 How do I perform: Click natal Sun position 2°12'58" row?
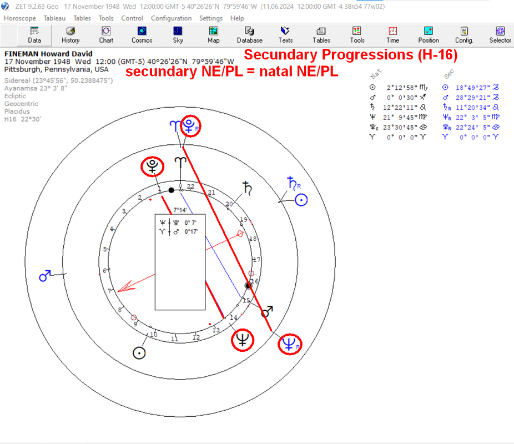pyautogui.click(x=399, y=88)
